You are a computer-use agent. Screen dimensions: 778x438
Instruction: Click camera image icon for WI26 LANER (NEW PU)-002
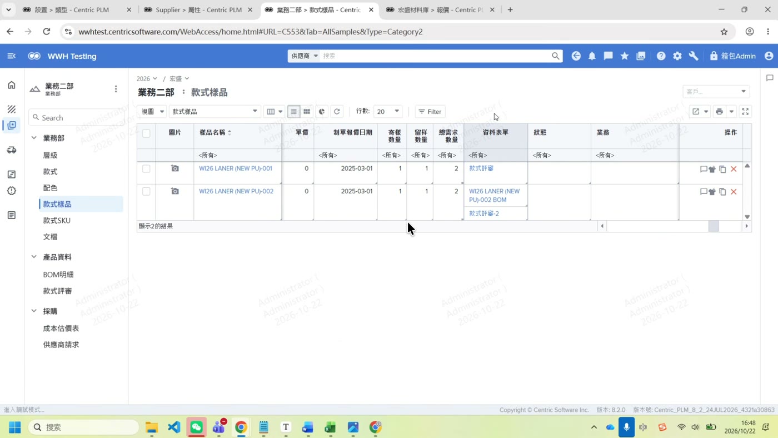coord(175,191)
